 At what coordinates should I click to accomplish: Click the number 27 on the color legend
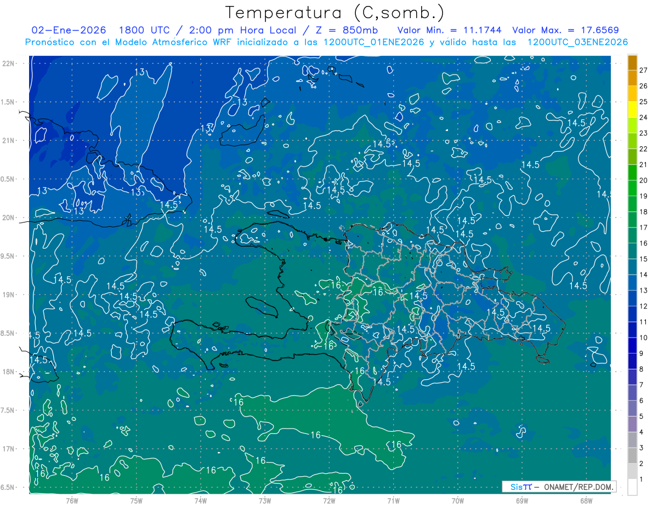tap(644, 70)
